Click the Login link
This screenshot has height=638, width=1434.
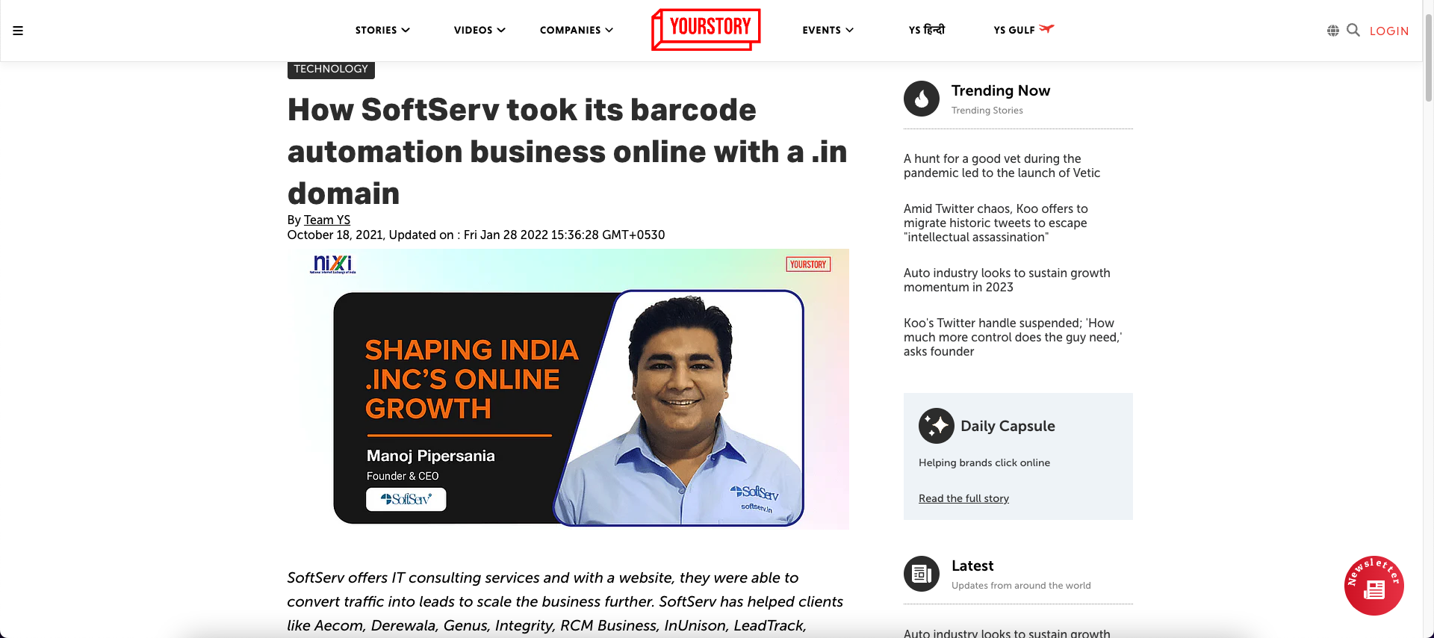pyautogui.click(x=1389, y=31)
